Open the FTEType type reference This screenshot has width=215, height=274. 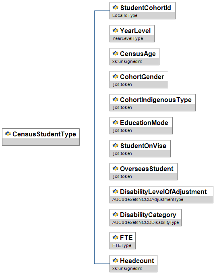pos(122,245)
